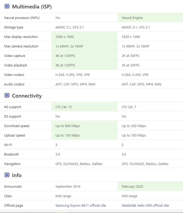Click the Connectivity section heading
This screenshot has height=213, width=183.
(x=27, y=96)
